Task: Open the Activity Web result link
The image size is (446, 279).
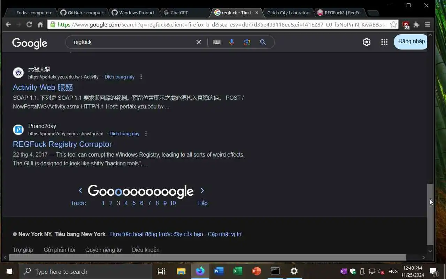Action: [43, 87]
